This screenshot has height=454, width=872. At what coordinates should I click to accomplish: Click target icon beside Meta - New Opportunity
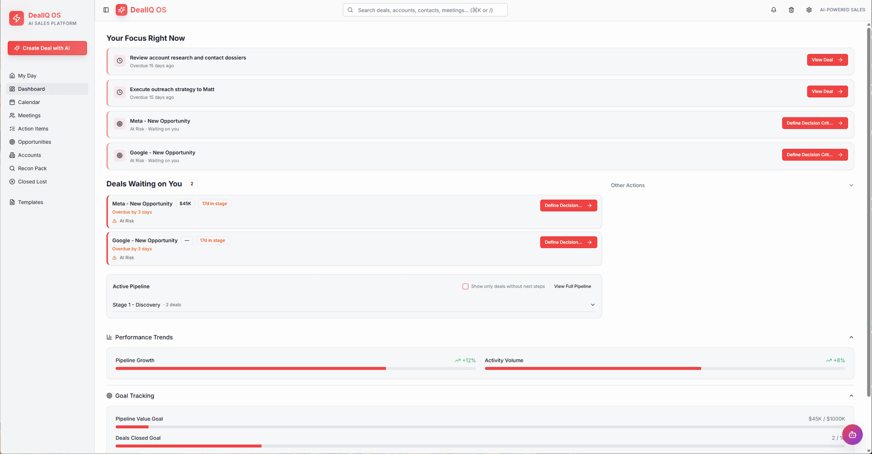[120, 124]
